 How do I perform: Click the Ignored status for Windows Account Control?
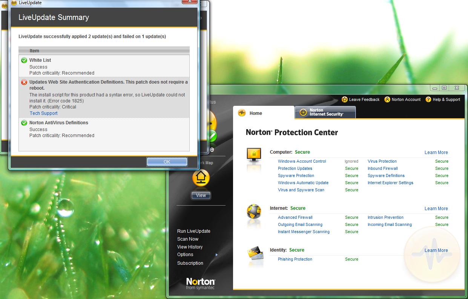pyautogui.click(x=351, y=161)
